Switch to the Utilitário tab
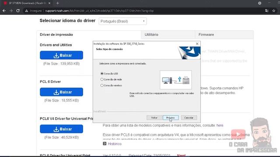Screen dimensions: 280x157 pos(151,34)
